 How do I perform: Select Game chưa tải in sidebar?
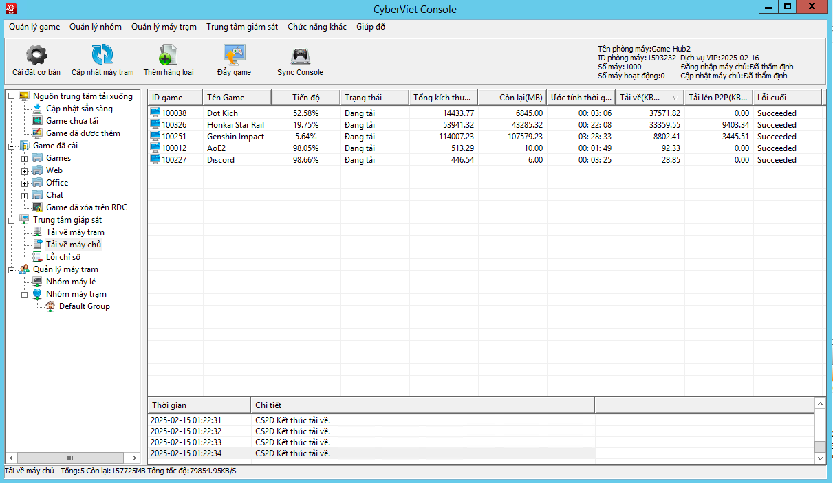coord(72,121)
